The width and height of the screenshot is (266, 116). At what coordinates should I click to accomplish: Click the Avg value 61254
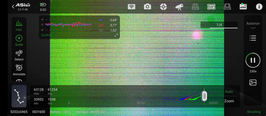point(52,90)
